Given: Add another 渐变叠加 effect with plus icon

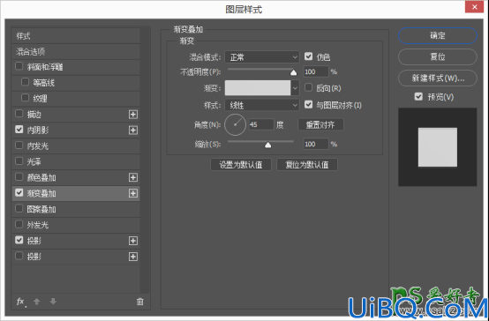Looking at the screenshot, I should (133, 193).
